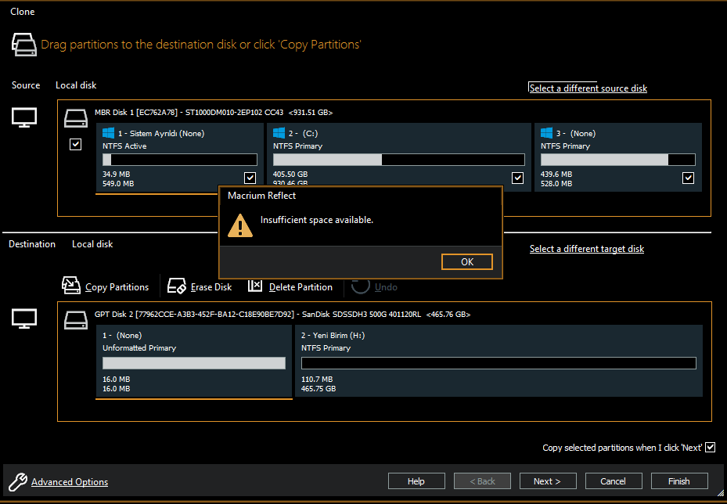Click Select a different target disk
The image size is (727, 504).
[x=586, y=249]
